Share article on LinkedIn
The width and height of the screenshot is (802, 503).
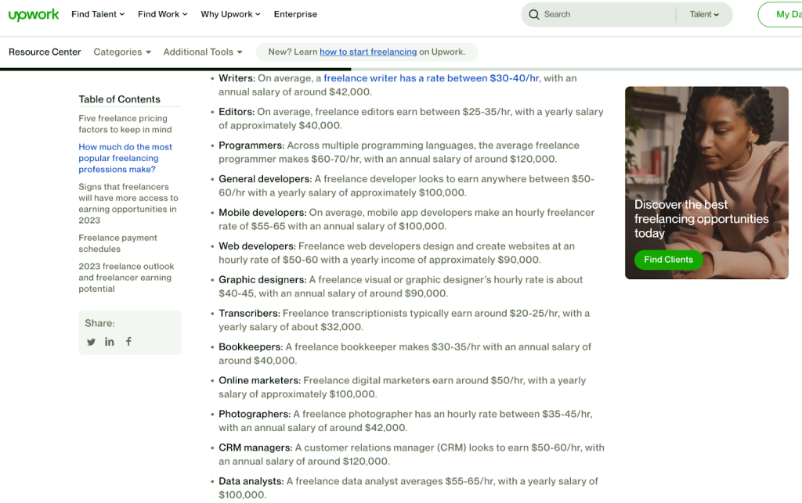point(110,342)
